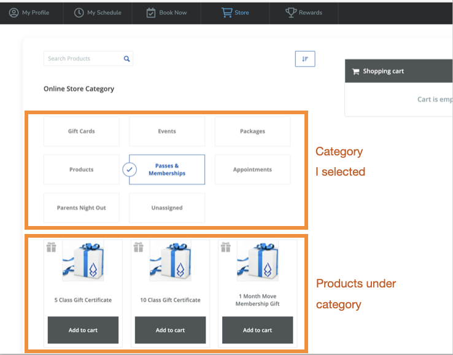
Task: Click the Rewards trophy icon
Action: point(291,12)
